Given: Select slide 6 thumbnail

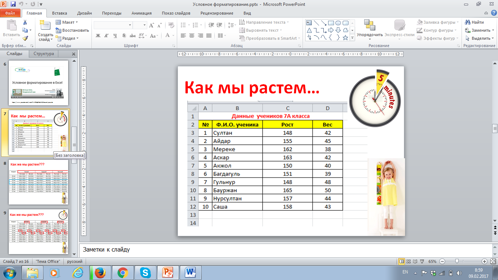Looking at the screenshot, I should 39,83.
